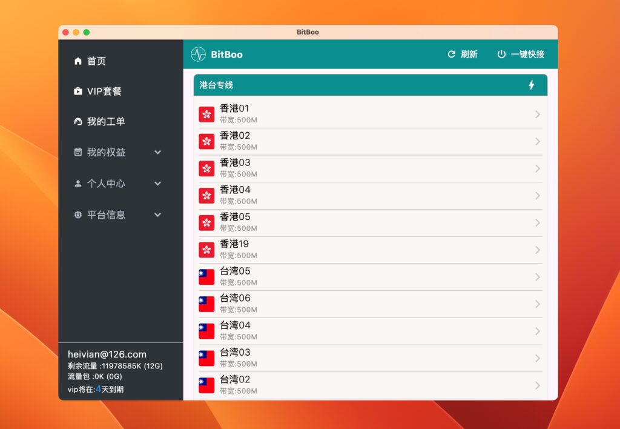620x429 pixels.
Task: Click the refresh icon before 刷新
Action: pyautogui.click(x=450, y=54)
